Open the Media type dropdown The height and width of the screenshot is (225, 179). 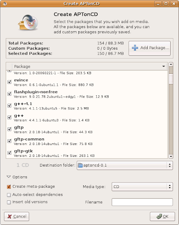(142, 187)
